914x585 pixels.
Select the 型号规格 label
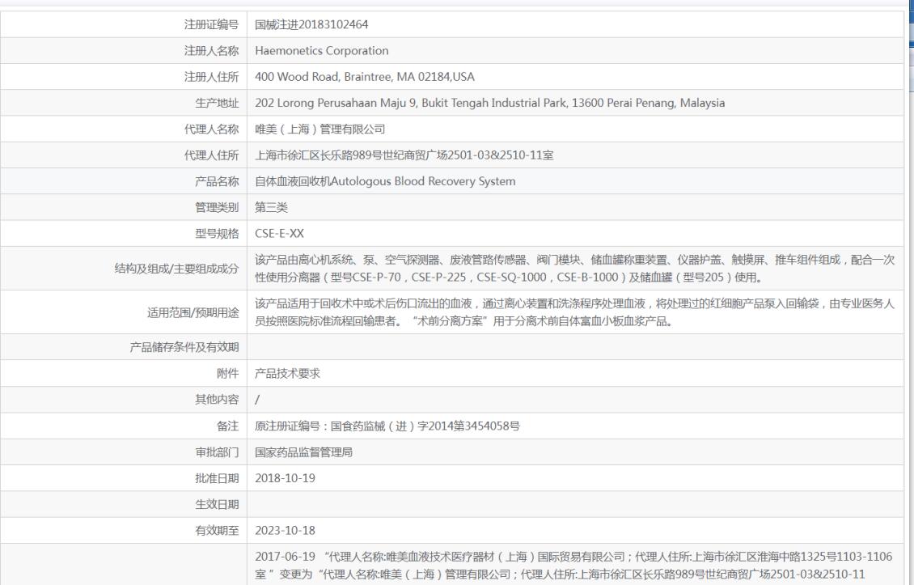coord(217,233)
